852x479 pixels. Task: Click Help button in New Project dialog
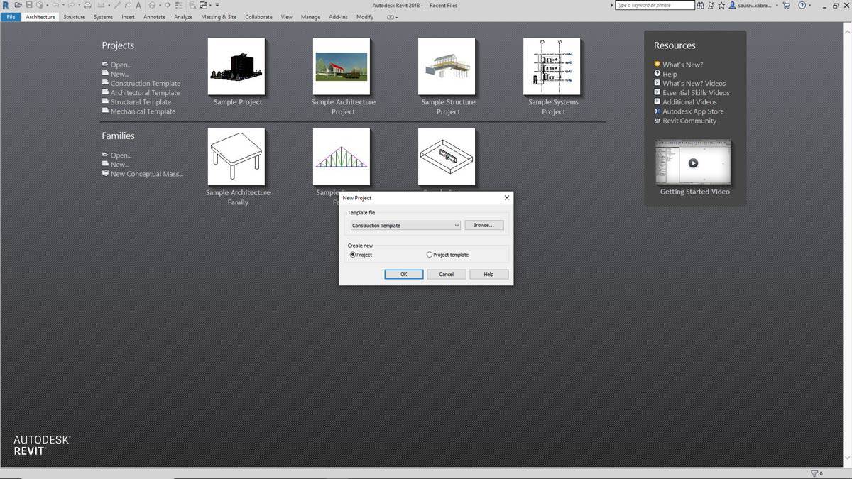(488, 274)
